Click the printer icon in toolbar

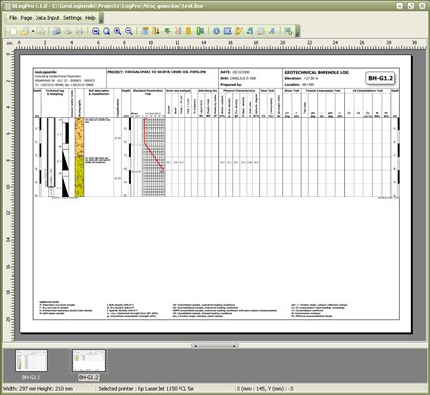[79, 31]
